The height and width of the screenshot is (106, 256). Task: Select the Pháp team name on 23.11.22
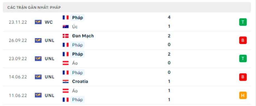(78, 17)
